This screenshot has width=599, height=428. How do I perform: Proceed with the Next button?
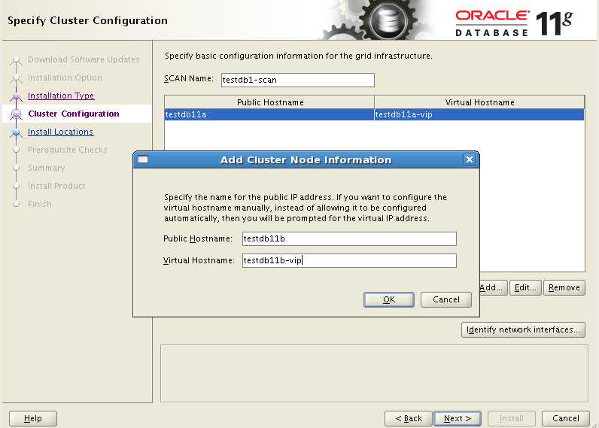pyautogui.click(x=458, y=418)
